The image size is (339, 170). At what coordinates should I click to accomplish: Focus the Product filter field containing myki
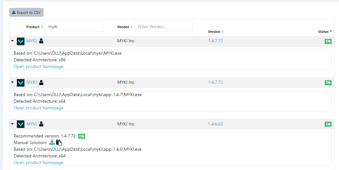[x=73, y=27]
